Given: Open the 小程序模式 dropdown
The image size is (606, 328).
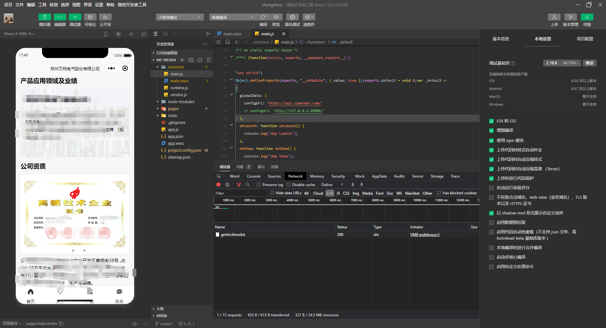Looking at the screenshot, I should [179, 17].
